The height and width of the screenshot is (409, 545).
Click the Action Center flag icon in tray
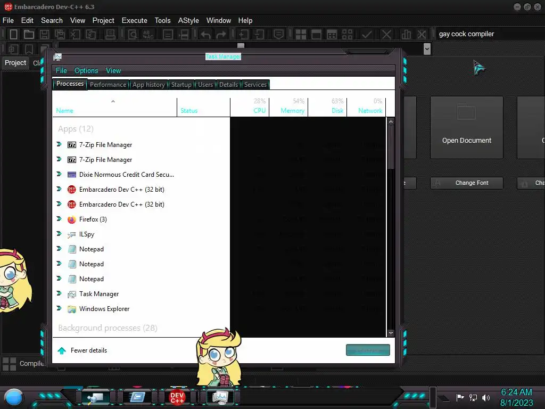coord(460,397)
